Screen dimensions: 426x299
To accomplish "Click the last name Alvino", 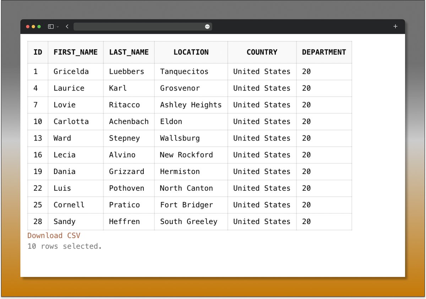I will (122, 155).
